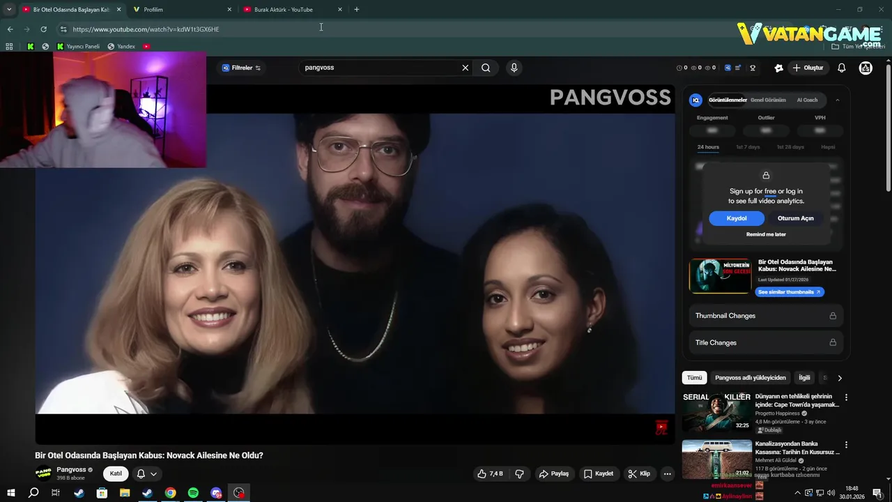Select the Tümü filter chip
The width and height of the screenshot is (892, 502).
click(x=695, y=378)
